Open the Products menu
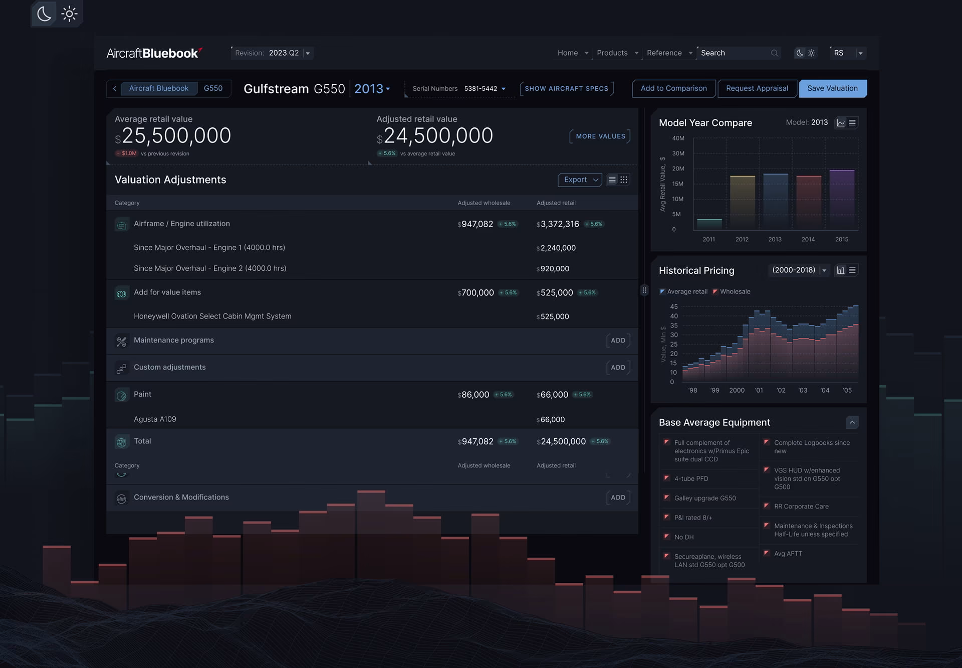This screenshot has height=668, width=962. pyautogui.click(x=617, y=53)
